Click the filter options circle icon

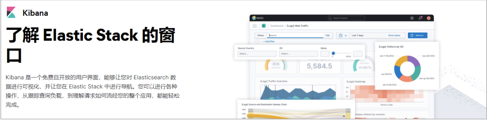point(257,42)
